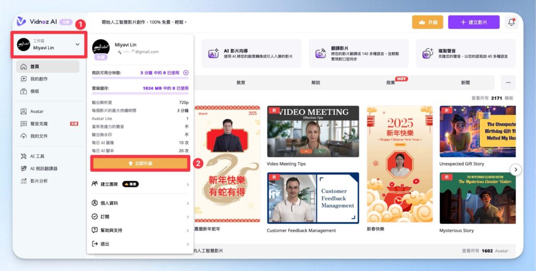Click the 建立影片 create video button
The width and height of the screenshot is (536, 271).
(x=474, y=22)
